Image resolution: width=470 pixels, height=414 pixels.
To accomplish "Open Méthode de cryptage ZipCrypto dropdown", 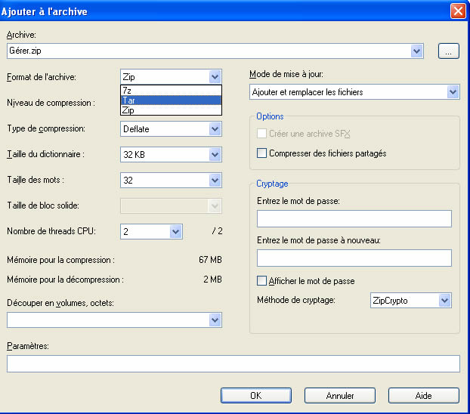I will click(x=444, y=301).
